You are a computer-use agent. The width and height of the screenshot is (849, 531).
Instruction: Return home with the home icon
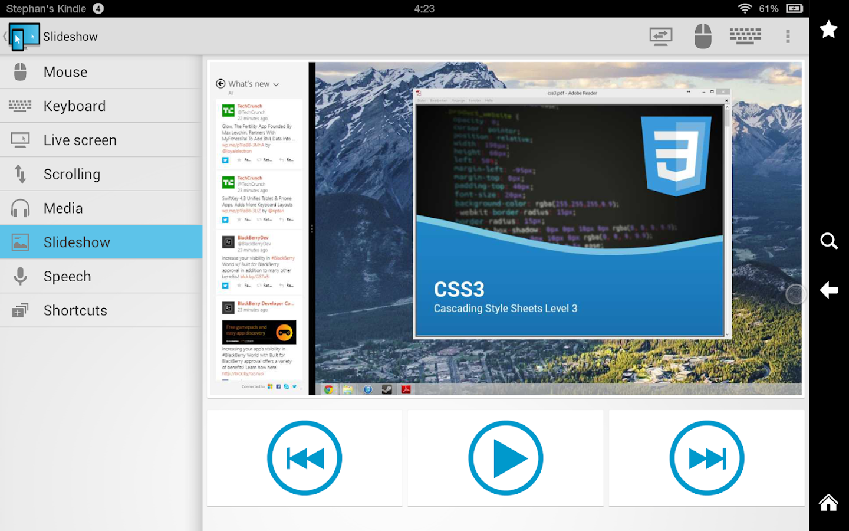click(x=828, y=502)
